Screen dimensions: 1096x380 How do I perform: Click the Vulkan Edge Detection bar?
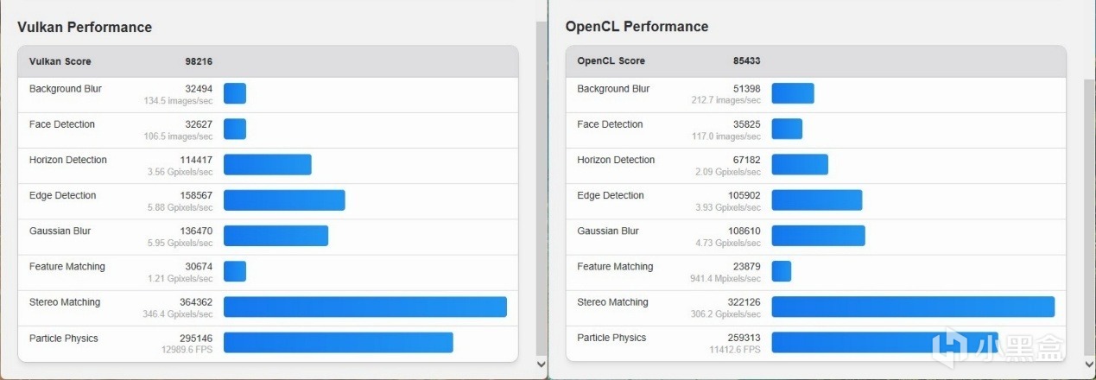(284, 200)
